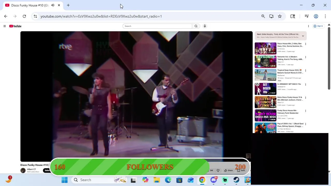Open options for Retro Disco-Funky House 70 & 80s

[x=305, y=98]
